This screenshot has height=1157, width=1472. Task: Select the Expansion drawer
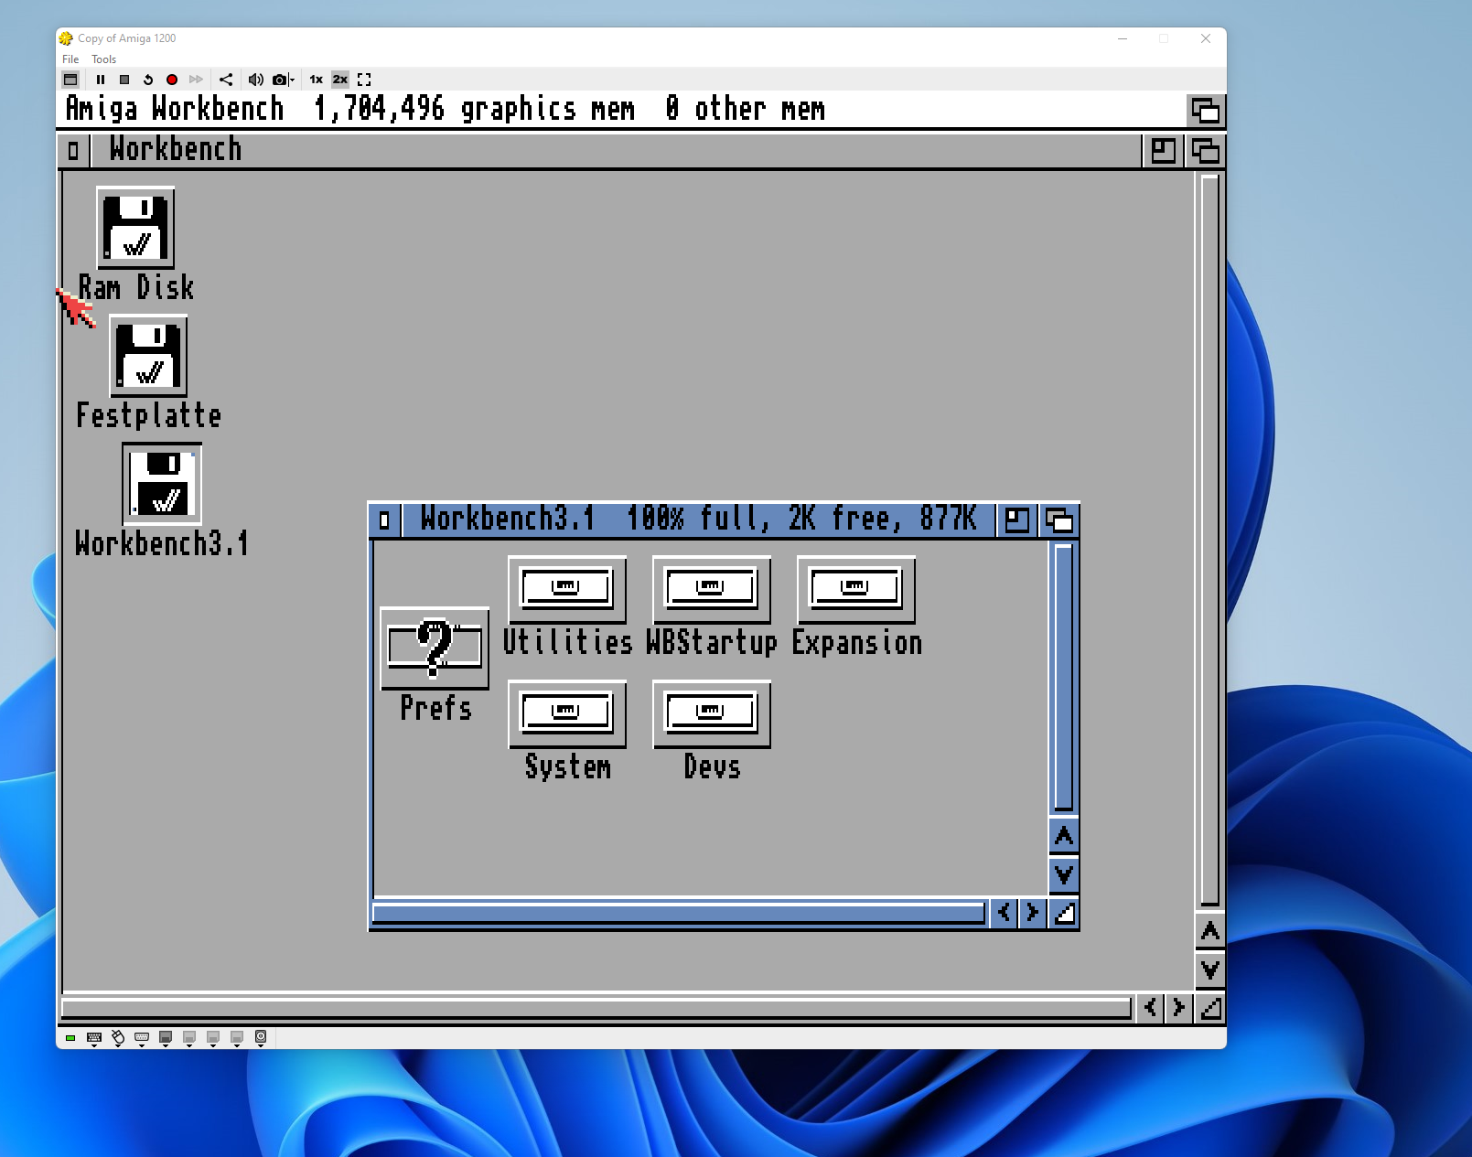856,589
